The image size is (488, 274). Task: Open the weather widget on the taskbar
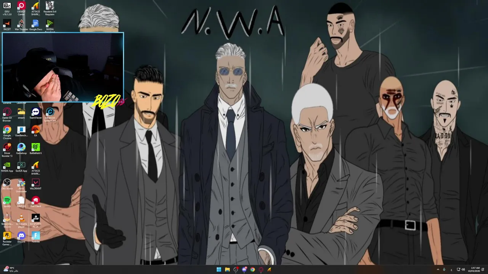click(x=11, y=269)
